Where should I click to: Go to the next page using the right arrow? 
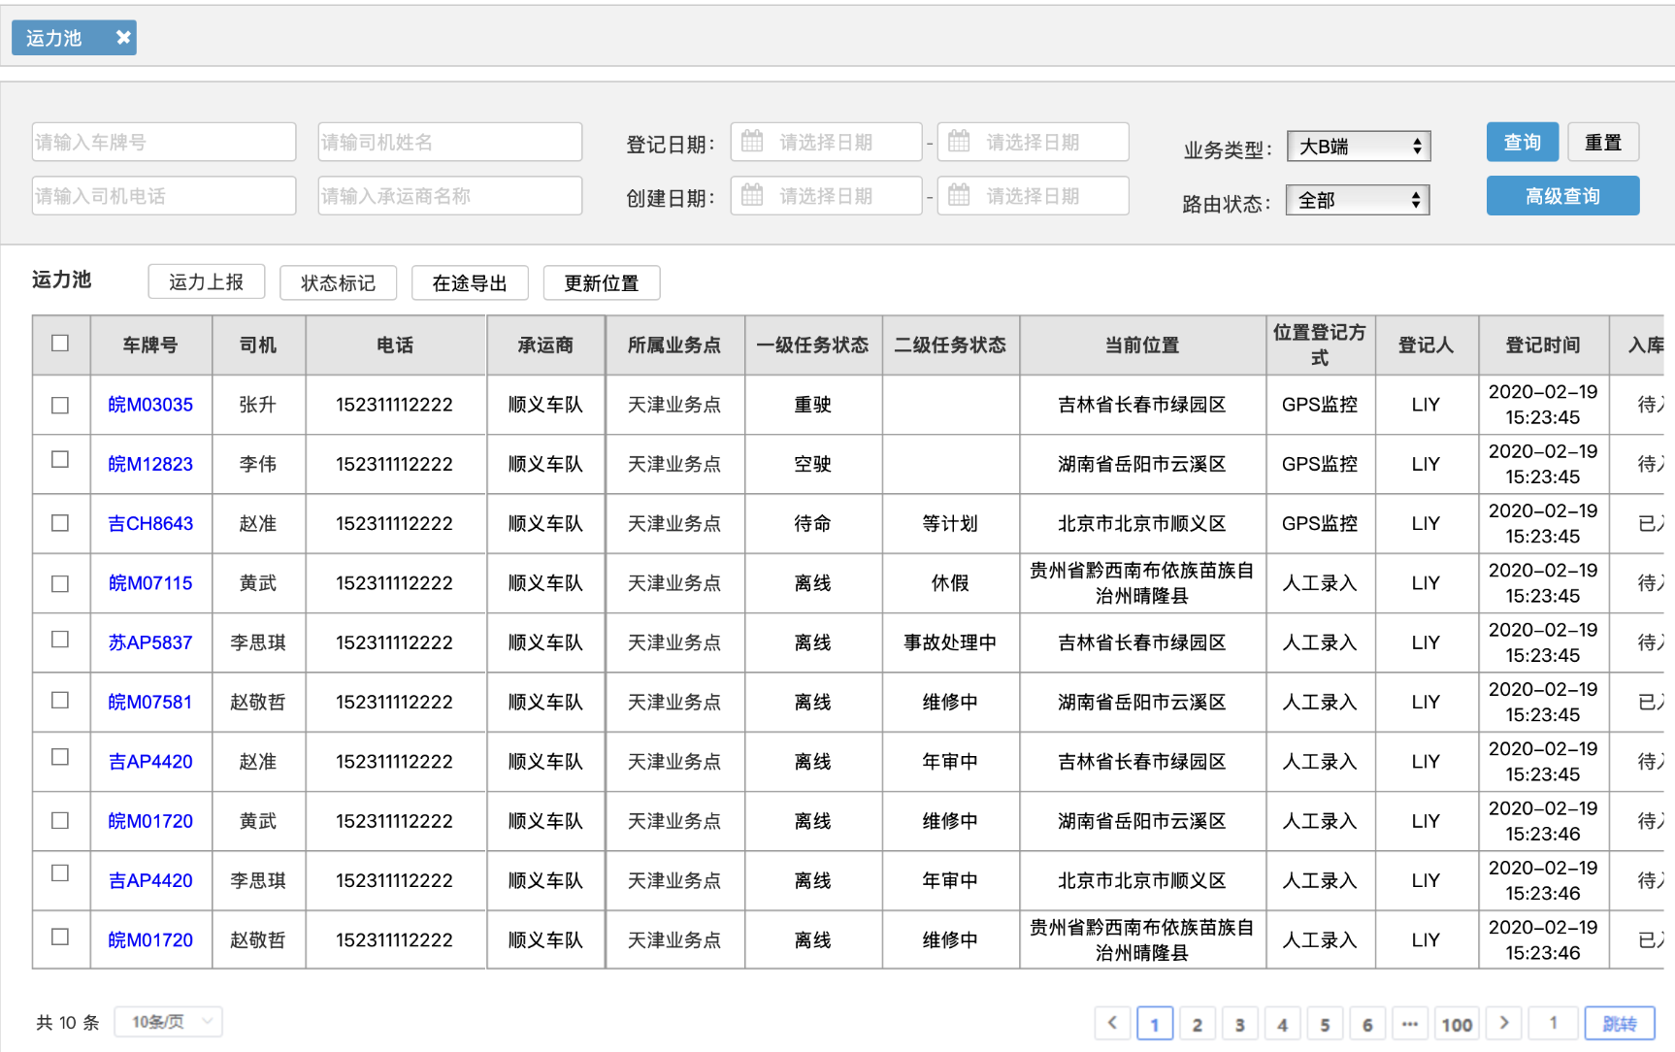tap(1503, 1023)
